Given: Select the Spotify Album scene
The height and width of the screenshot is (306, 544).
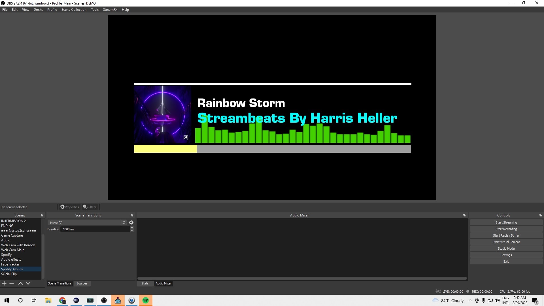Looking at the screenshot, I should pos(12,269).
